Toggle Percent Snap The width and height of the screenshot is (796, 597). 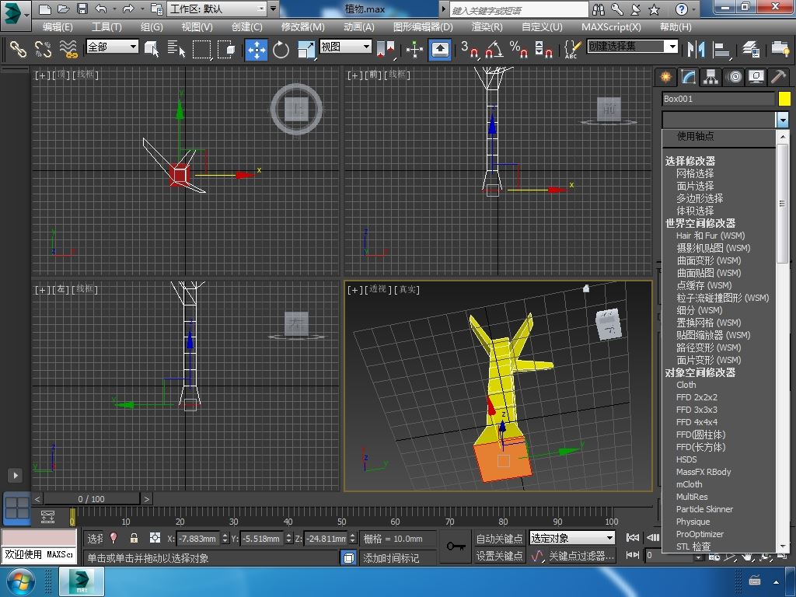[518, 49]
